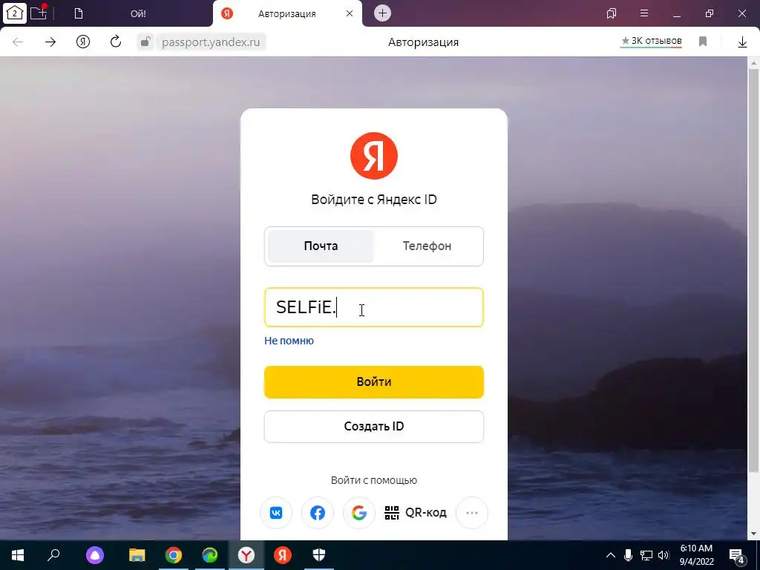760x570 pixels.
Task: Open Yandex Browser Y taskbar icon
Action: coord(246,555)
